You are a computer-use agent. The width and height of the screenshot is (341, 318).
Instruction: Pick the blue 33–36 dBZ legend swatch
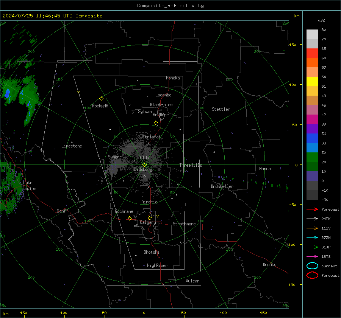click(x=312, y=138)
